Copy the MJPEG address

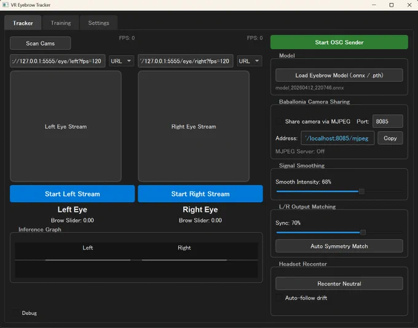point(390,138)
